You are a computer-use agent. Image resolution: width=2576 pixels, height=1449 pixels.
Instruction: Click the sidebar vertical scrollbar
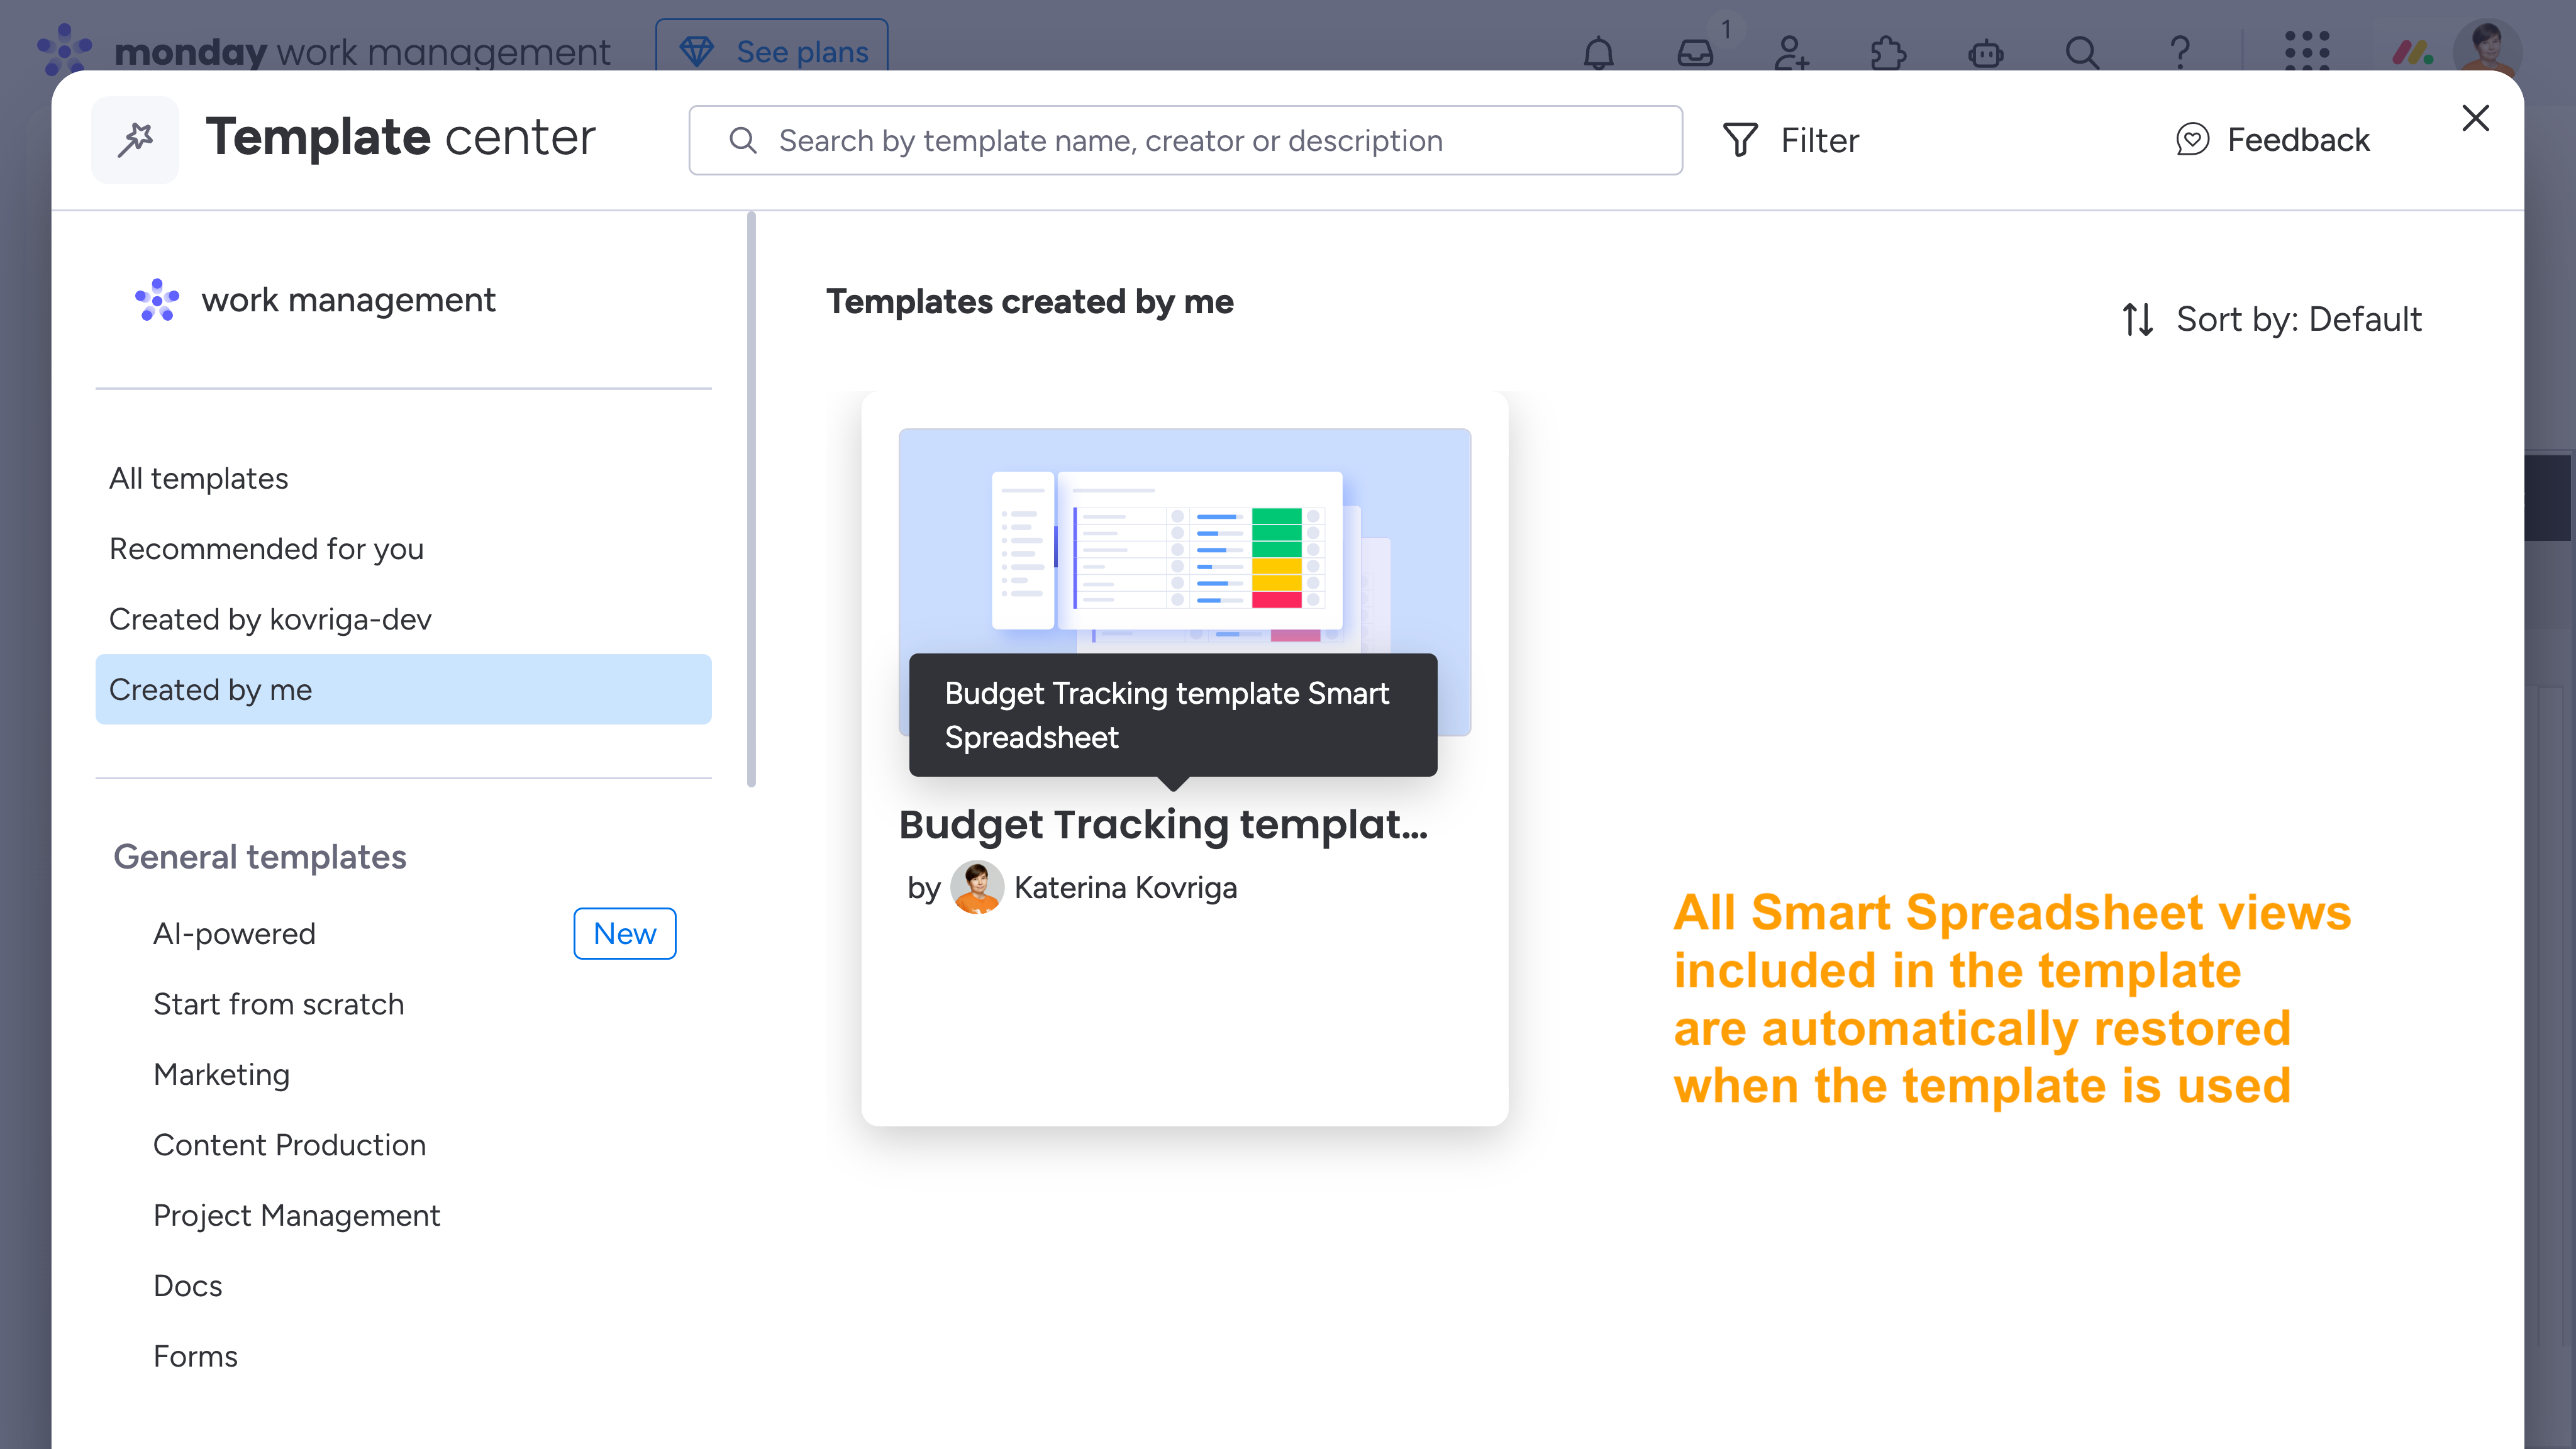coord(751,500)
